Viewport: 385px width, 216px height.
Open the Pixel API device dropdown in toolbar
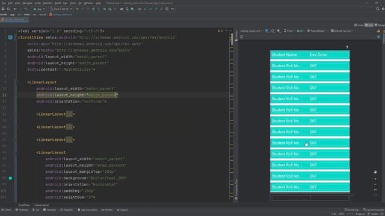click(61, 9)
